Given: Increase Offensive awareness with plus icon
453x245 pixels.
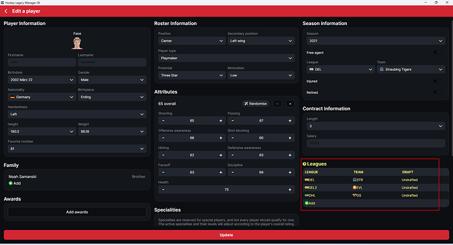Looking at the screenshot, I should pyautogui.click(x=221, y=138).
